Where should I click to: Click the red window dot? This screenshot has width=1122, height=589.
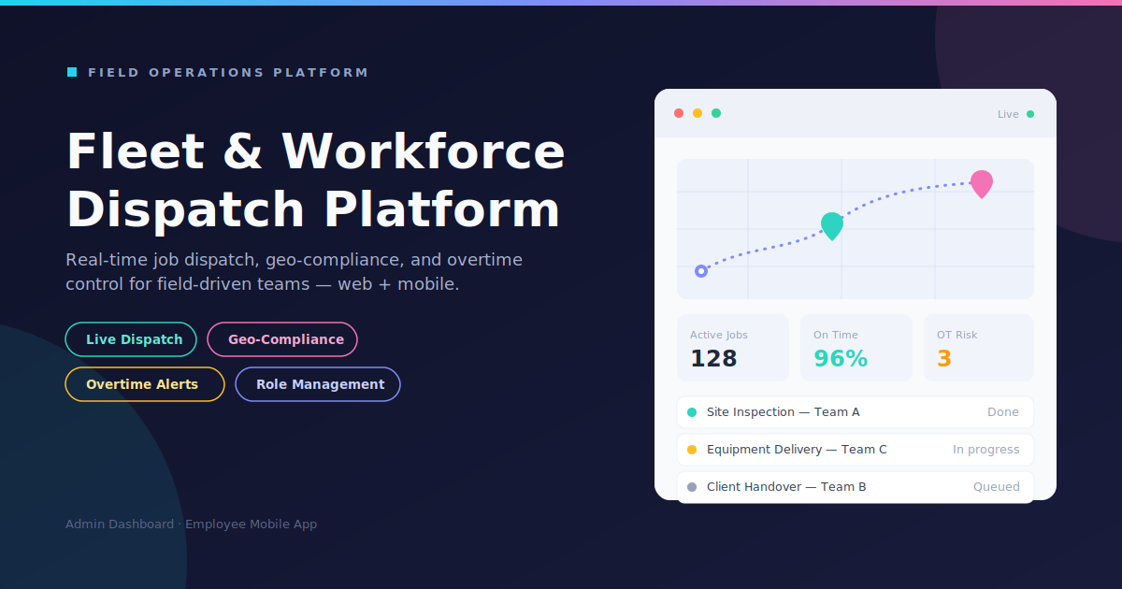coord(679,113)
